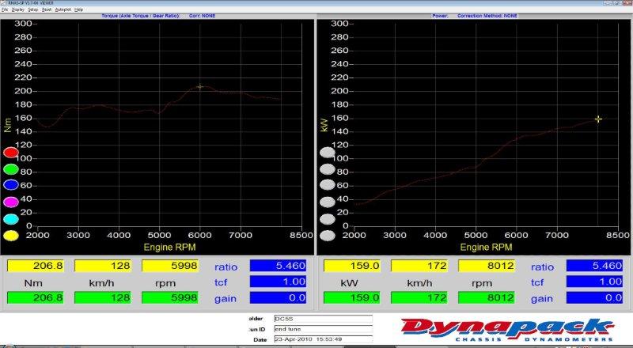Screen dimensions: 633x348
Task: Click the torque graph gain value field
Action: (278, 298)
